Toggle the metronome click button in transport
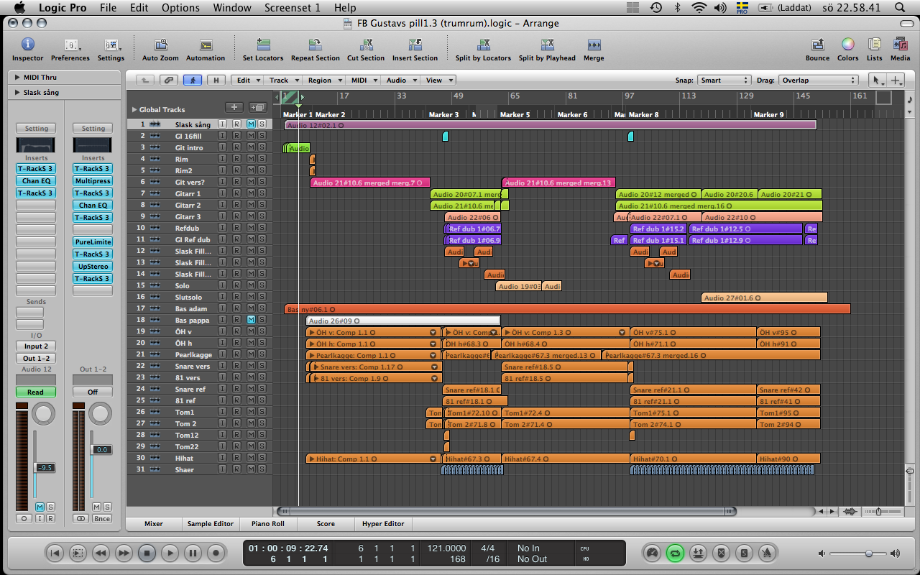 (x=768, y=553)
